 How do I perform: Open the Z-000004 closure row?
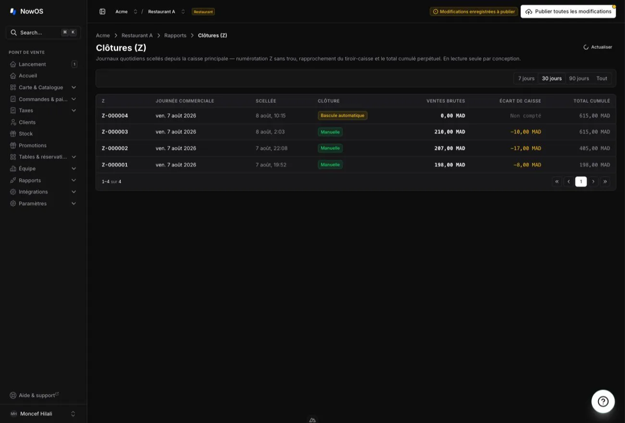pos(356,116)
